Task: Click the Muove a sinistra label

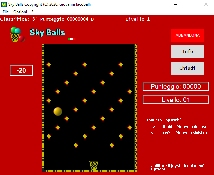Action: click(x=191, y=133)
